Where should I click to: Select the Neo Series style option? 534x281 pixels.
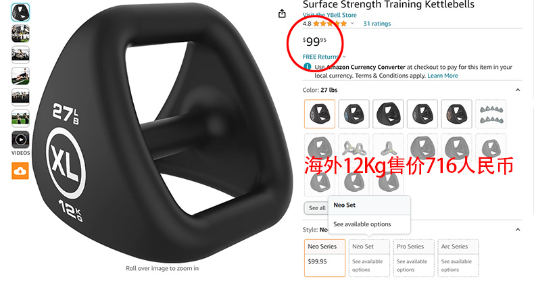pos(324,258)
